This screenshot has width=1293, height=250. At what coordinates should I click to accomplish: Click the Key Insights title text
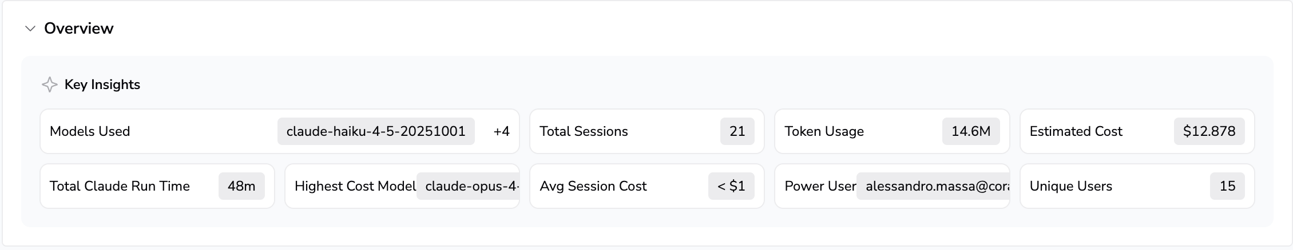pyautogui.click(x=102, y=84)
